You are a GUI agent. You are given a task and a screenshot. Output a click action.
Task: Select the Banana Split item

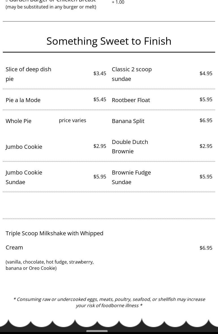(x=128, y=121)
